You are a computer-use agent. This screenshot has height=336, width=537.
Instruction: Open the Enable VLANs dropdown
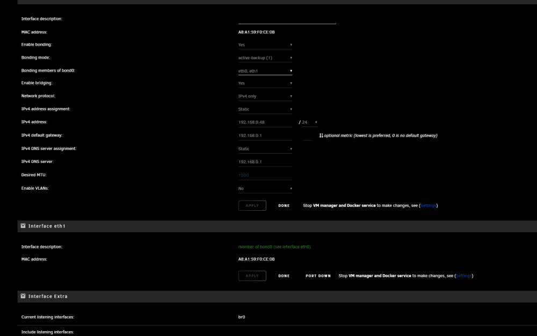point(265,189)
